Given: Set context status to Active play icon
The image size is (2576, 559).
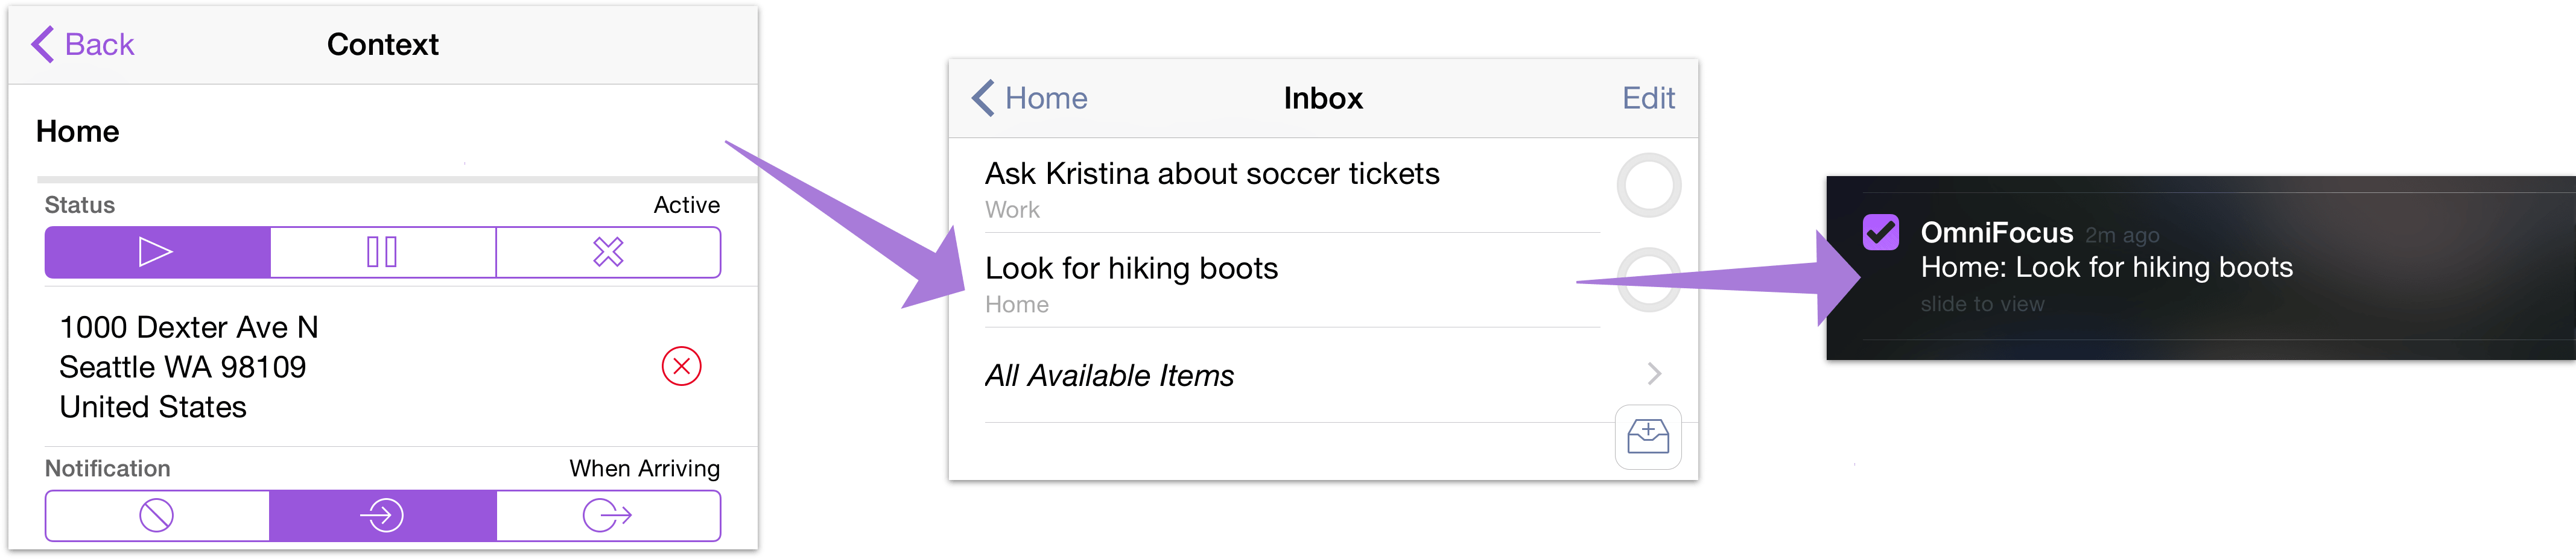Looking at the screenshot, I should [x=157, y=252].
